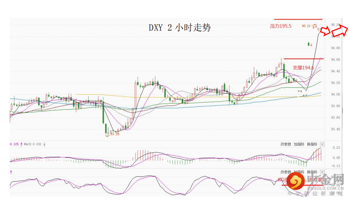Click the 0.23 MACD axis value

(336, 148)
